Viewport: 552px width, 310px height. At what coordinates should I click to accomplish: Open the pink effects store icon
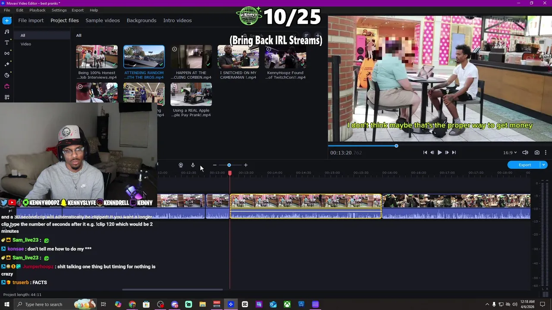pyautogui.click(x=6, y=86)
